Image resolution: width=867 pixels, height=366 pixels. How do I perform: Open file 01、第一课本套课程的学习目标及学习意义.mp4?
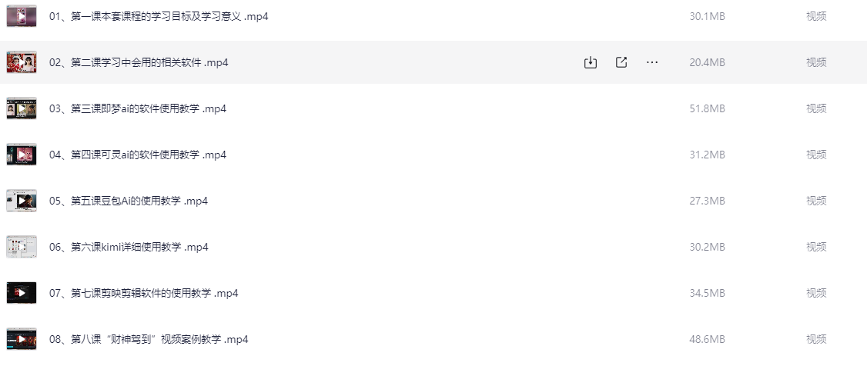click(159, 17)
